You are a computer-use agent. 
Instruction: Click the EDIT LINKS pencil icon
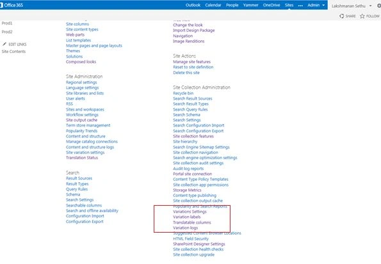click(4, 44)
